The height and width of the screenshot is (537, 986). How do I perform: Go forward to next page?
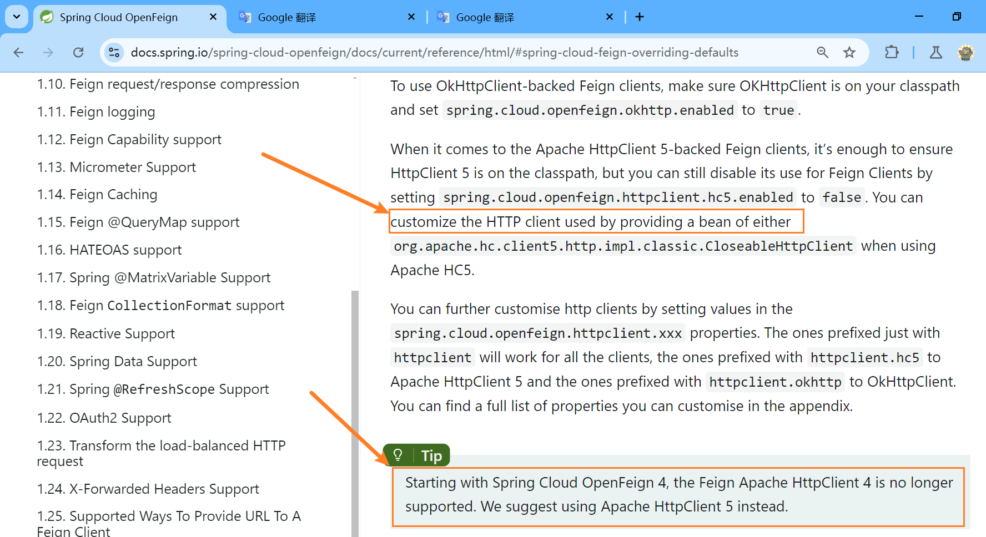pyautogui.click(x=48, y=53)
